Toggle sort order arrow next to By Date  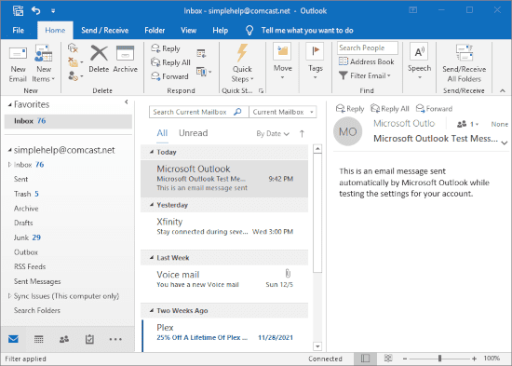click(x=302, y=133)
